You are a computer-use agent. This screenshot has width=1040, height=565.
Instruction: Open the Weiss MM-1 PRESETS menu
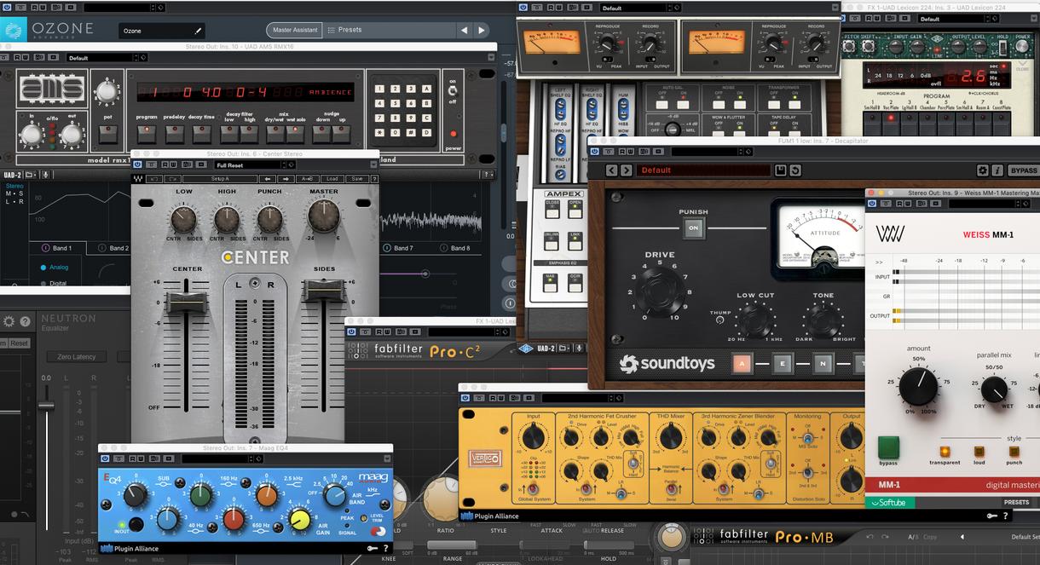1016,503
